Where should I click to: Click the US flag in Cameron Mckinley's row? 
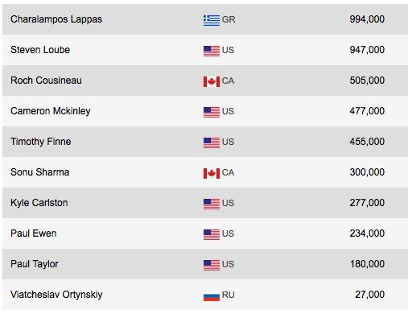coord(212,112)
